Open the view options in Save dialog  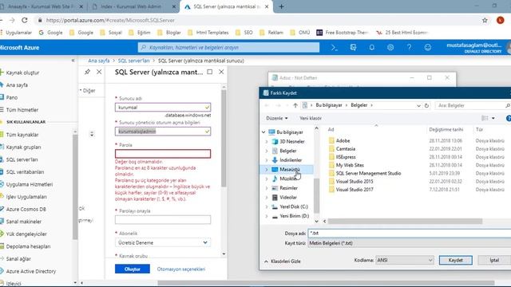489,118
